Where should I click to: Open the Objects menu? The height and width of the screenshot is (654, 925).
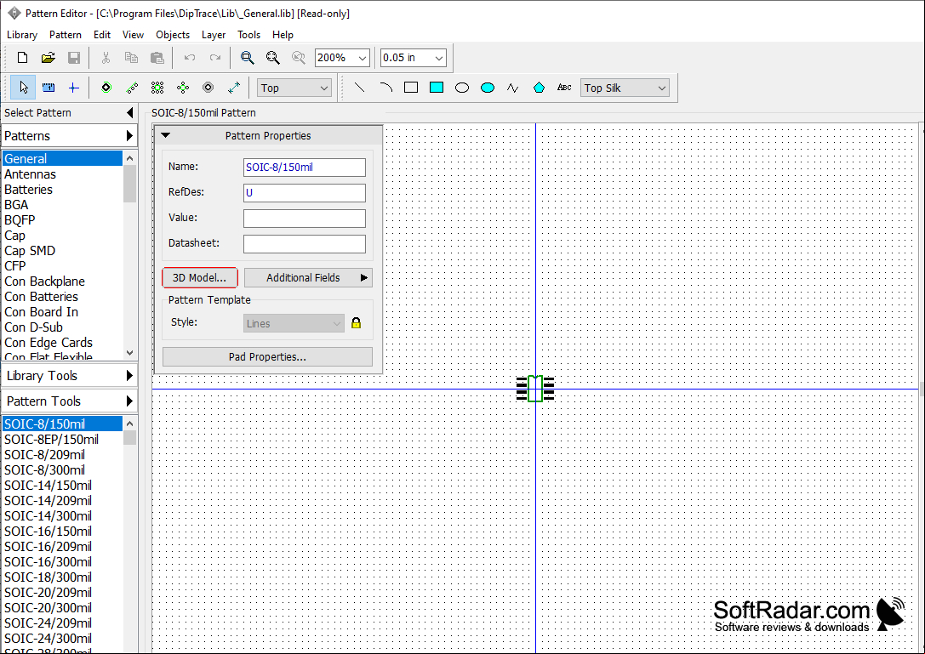173,35
